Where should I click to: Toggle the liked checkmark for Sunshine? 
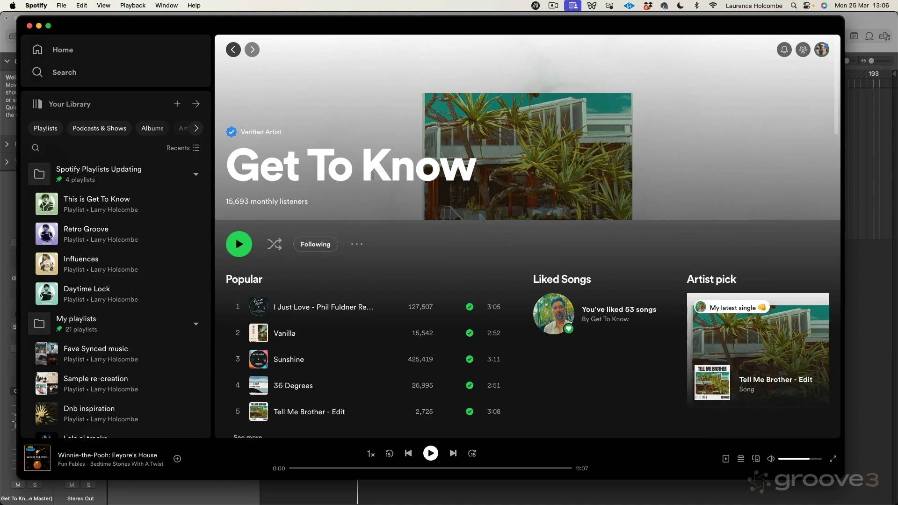(470, 359)
